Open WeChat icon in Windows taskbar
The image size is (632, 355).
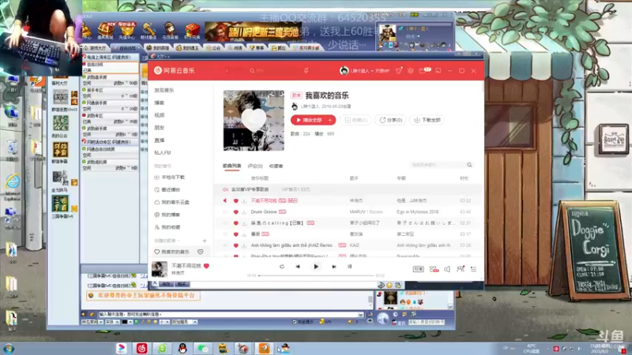[203, 348]
